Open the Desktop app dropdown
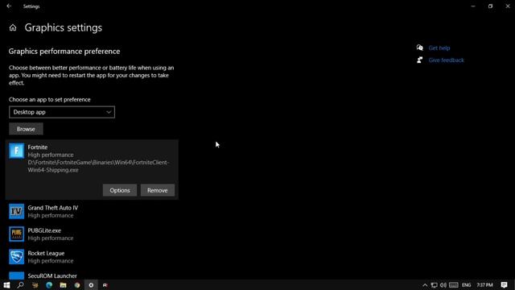Viewport: 515px width, 290px height. (62, 112)
